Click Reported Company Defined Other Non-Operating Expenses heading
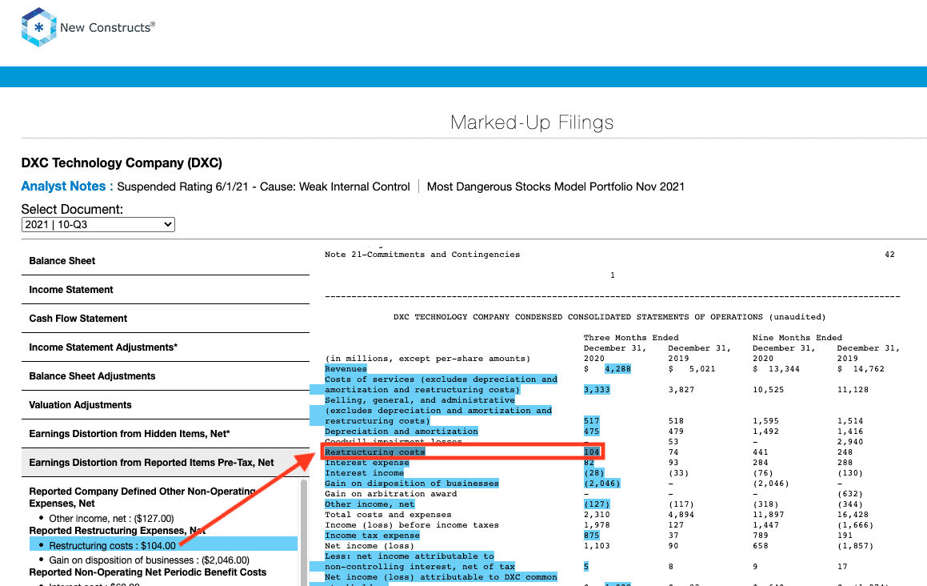This screenshot has width=927, height=586. [x=142, y=497]
